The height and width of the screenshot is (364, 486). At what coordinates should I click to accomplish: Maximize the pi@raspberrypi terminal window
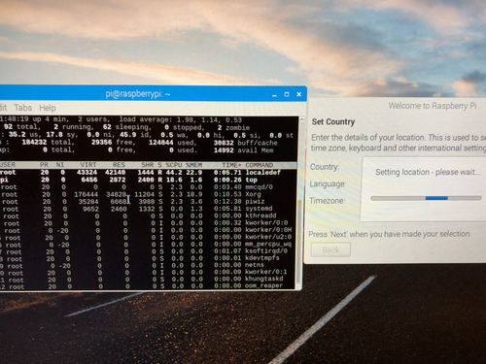click(287, 94)
